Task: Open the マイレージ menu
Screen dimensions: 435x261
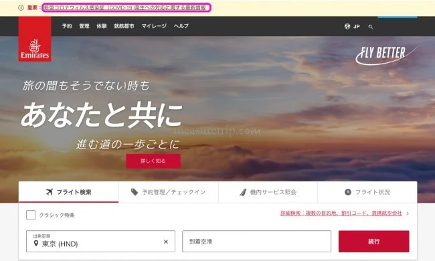Action: pyautogui.click(x=154, y=26)
